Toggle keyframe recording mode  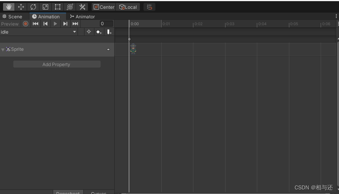[26, 24]
